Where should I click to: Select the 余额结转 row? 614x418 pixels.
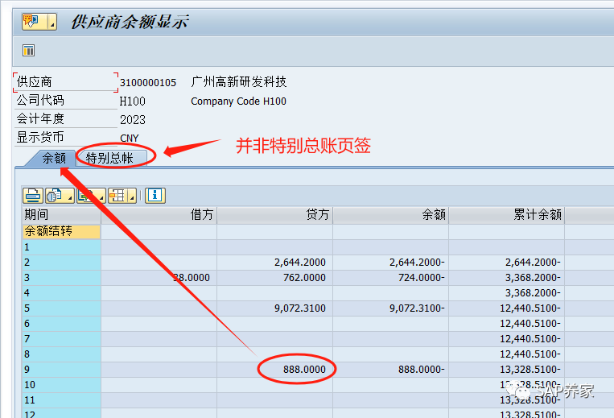(x=61, y=231)
